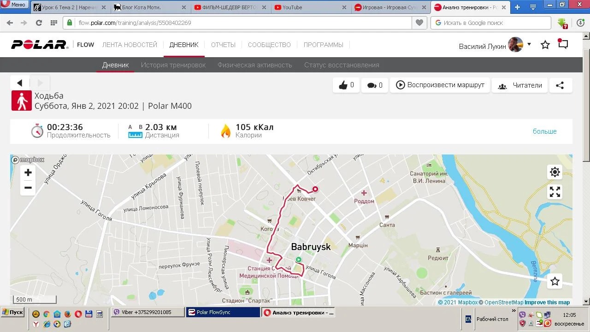Switch to История тренировок tab
590x332 pixels.
(x=173, y=65)
